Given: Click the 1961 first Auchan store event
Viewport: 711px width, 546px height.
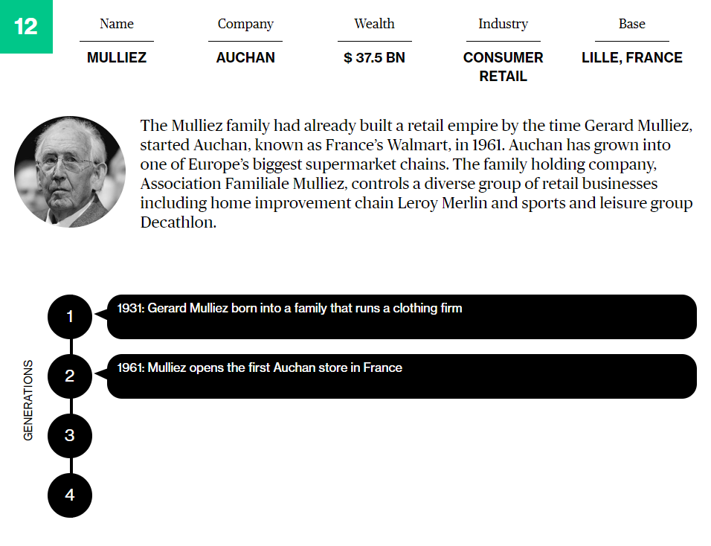Looking at the screenshot, I should coord(402,376).
